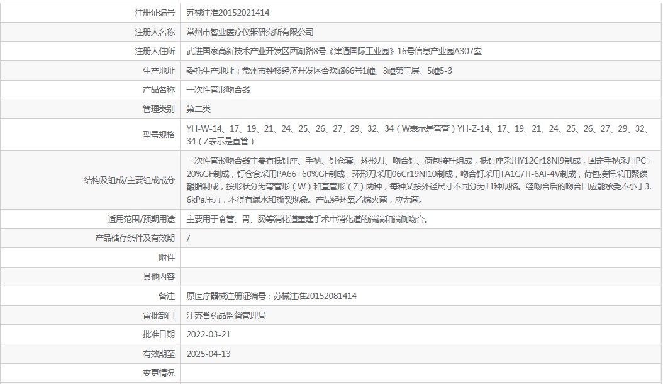Click intended use text starting 主要用于食管
The width and height of the screenshot is (663, 384).
pos(308,219)
